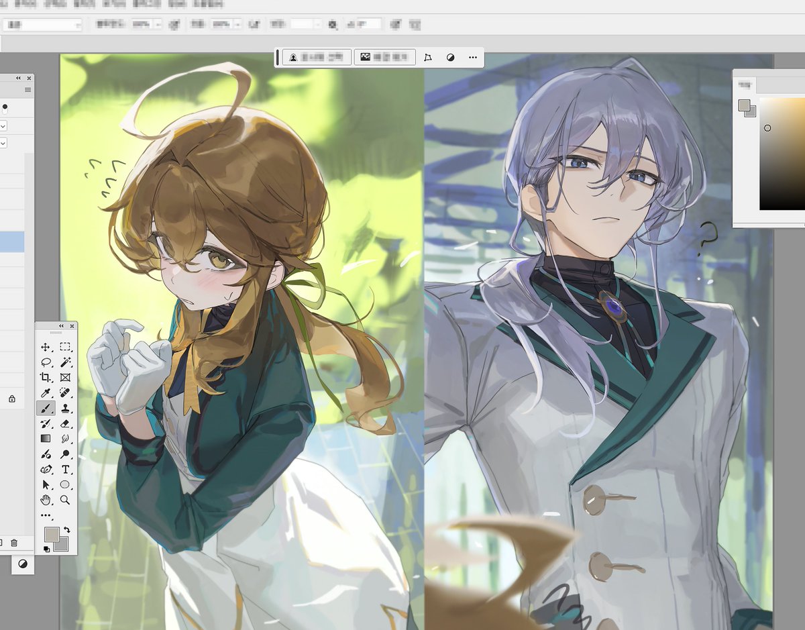This screenshot has height=630, width=805.
Task: Expand the lower dropdown in the left panel
Action: [3, 143]
